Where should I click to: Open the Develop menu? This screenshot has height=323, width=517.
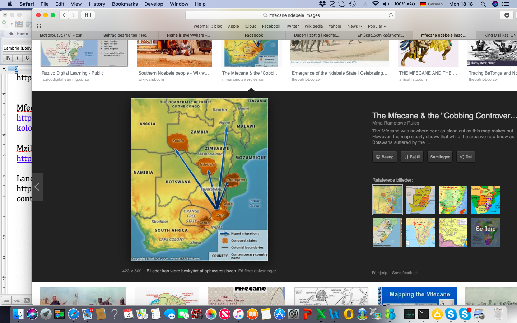pyautogui.click(x=154, y=4)
